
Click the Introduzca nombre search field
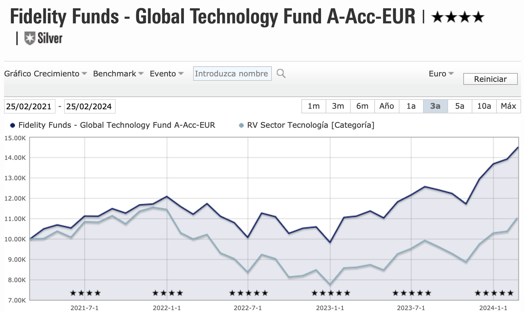(232, 74)
